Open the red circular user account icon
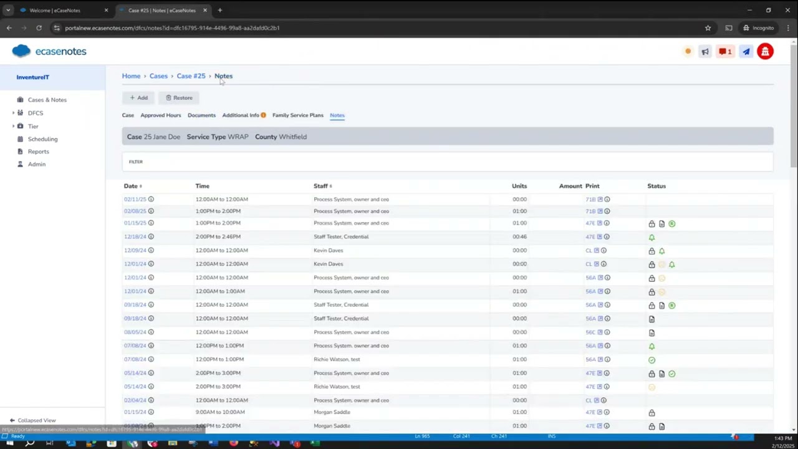This screenshot has height=449, width=798. 765,52
